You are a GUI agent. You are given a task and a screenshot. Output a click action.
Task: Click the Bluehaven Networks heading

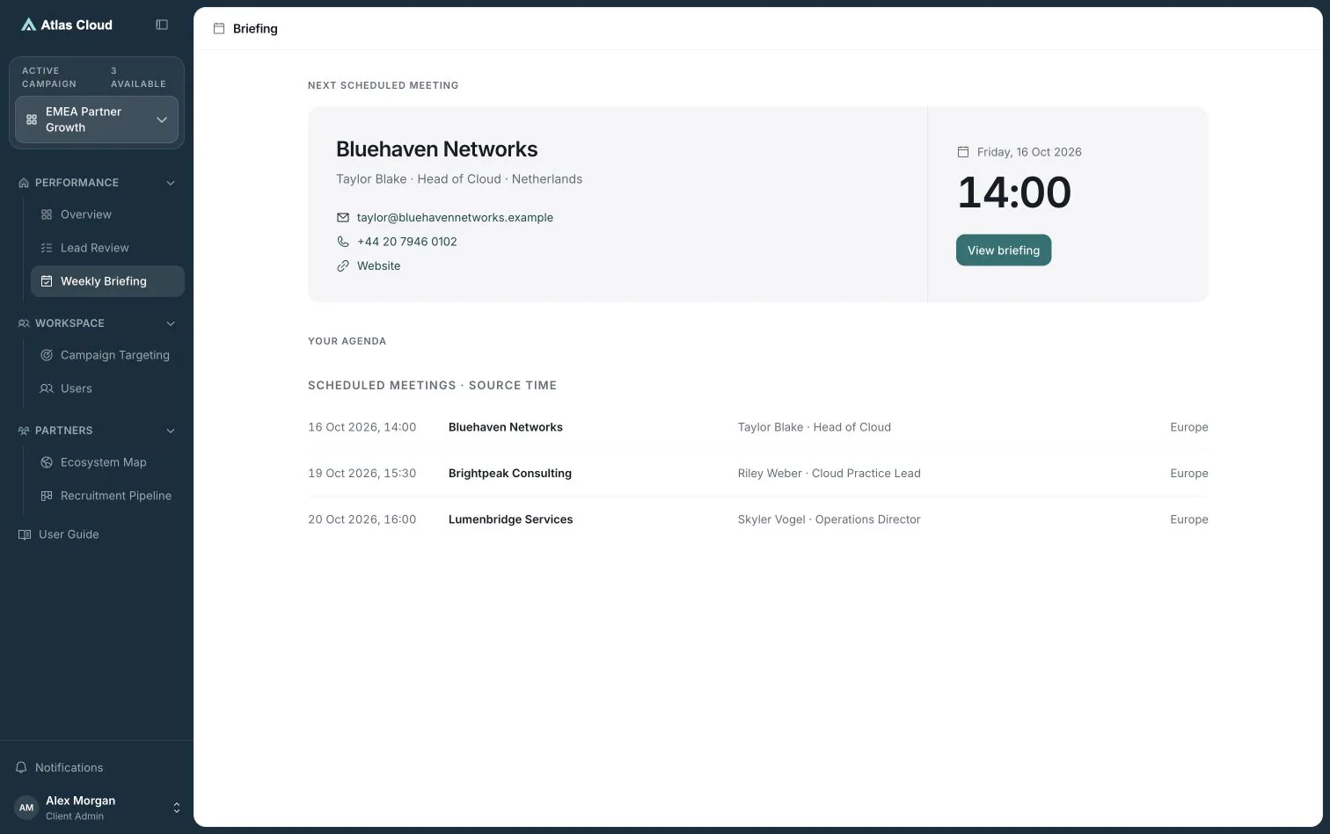[436, 149]
